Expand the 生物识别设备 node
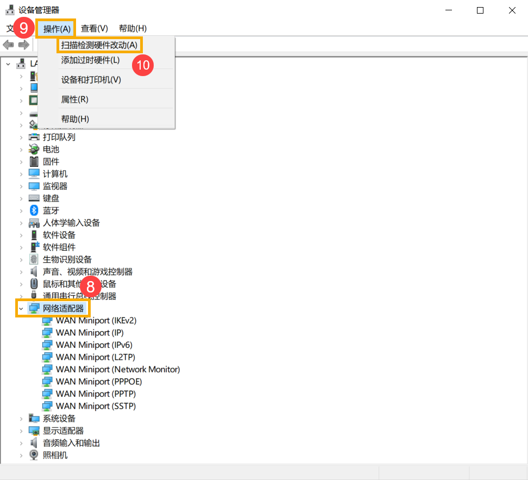 pyautogui.click(x=21, y=259)
